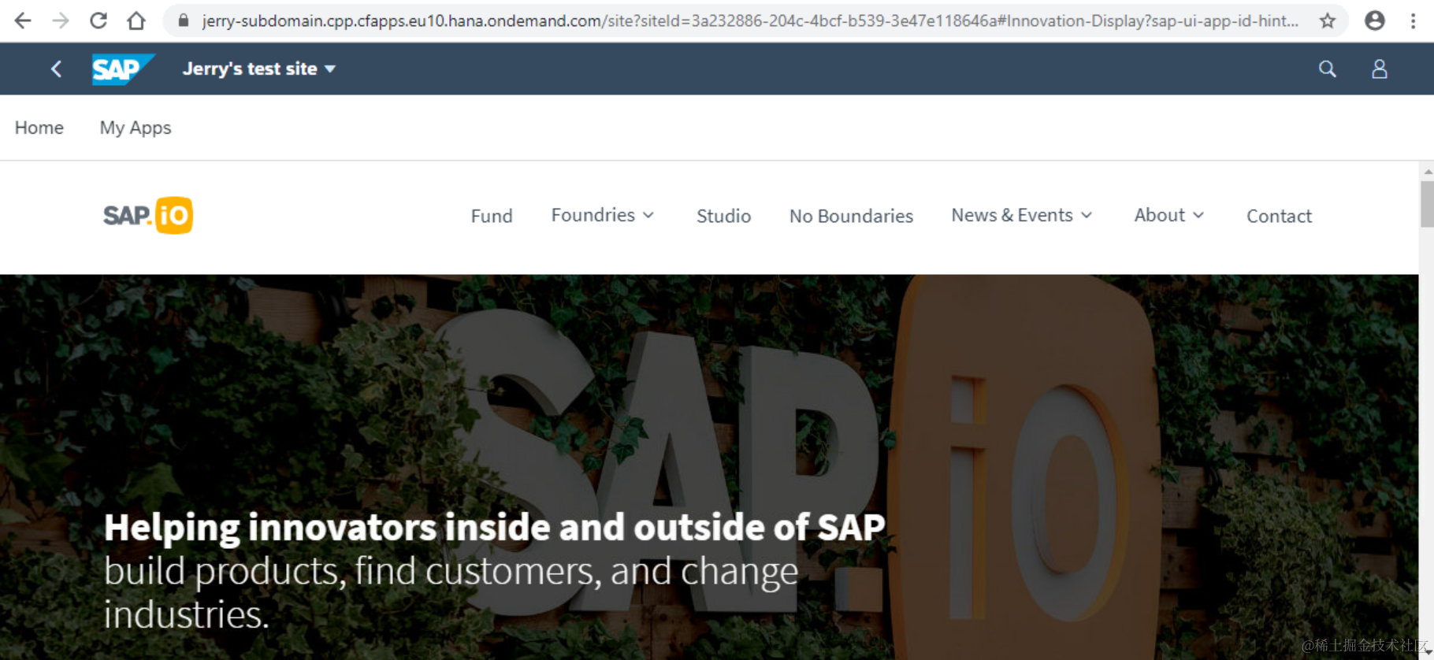Viewport: 1434px width, 660px height.
Task: Click the padlock site info icon
Action: tap(184, 20)
